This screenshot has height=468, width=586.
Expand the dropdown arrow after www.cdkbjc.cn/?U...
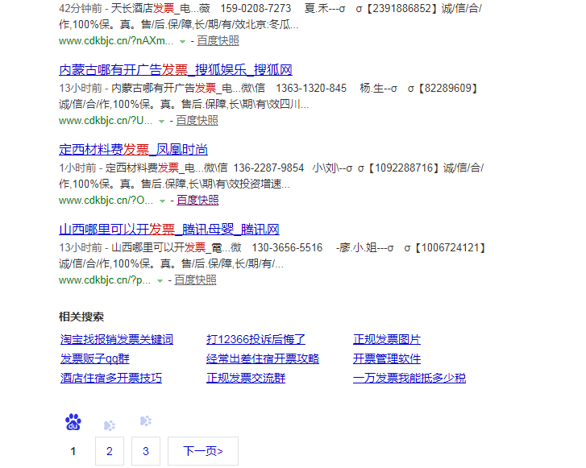click(x=161, y=121)
